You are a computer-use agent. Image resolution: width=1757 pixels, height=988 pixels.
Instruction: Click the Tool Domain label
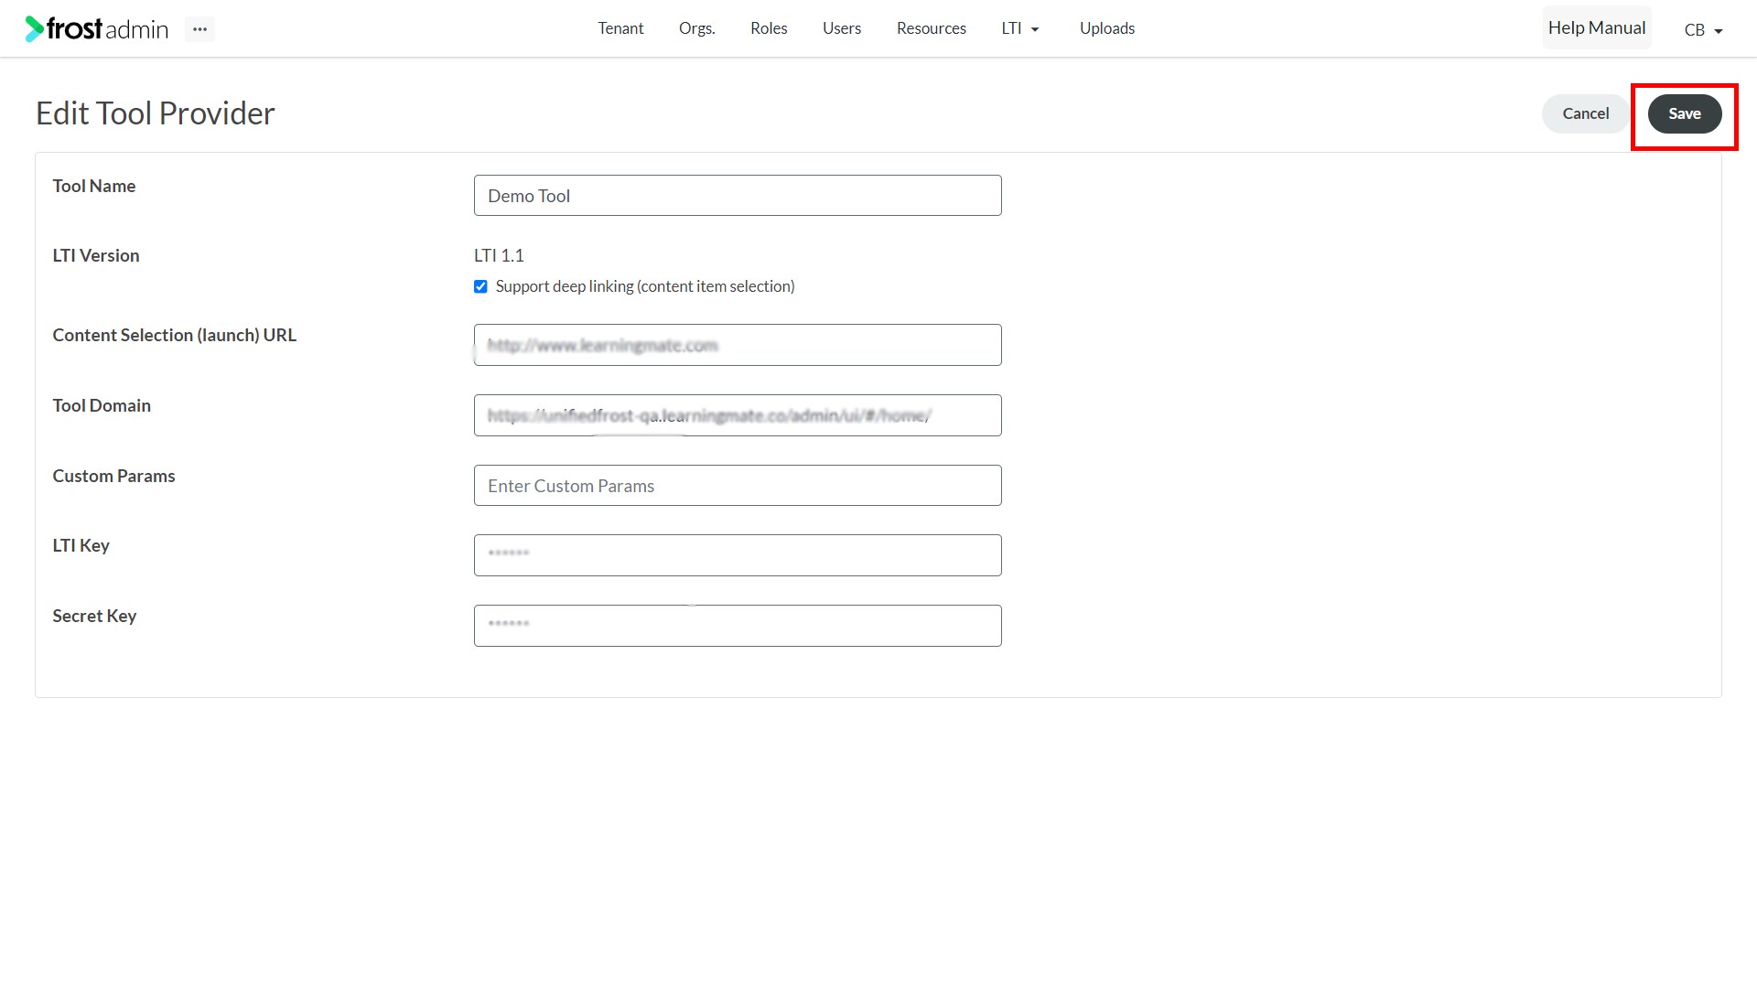point(102,405)
